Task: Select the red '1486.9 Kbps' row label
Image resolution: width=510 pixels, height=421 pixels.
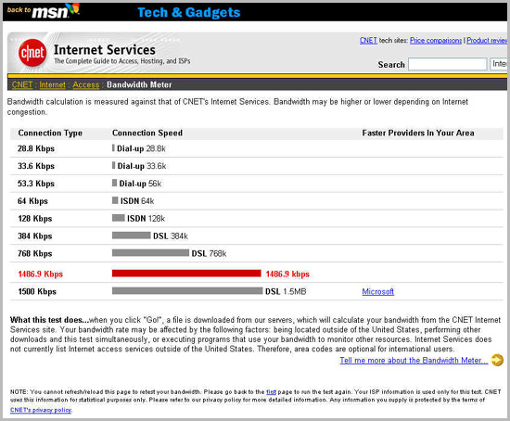Action: coord(40,274)
